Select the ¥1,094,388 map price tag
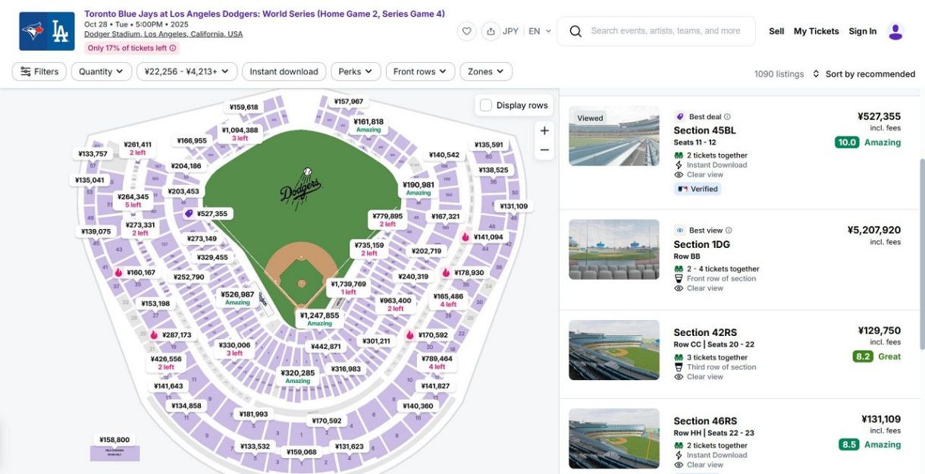925x474 pixels. coord(240,133)
